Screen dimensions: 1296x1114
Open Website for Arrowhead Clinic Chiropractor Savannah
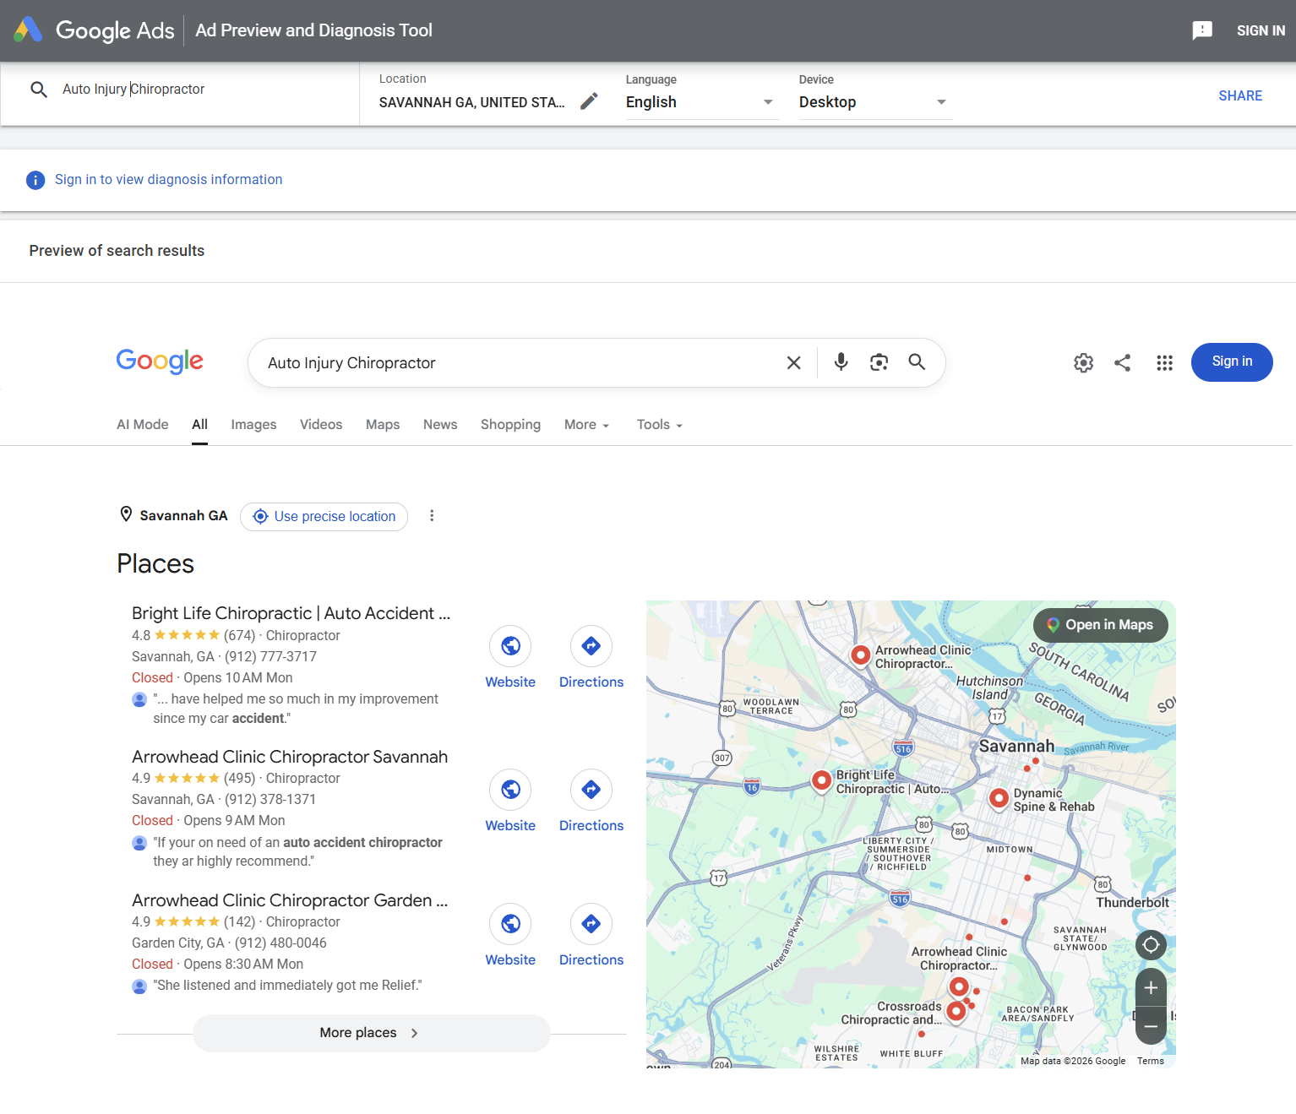click(510, 802)
